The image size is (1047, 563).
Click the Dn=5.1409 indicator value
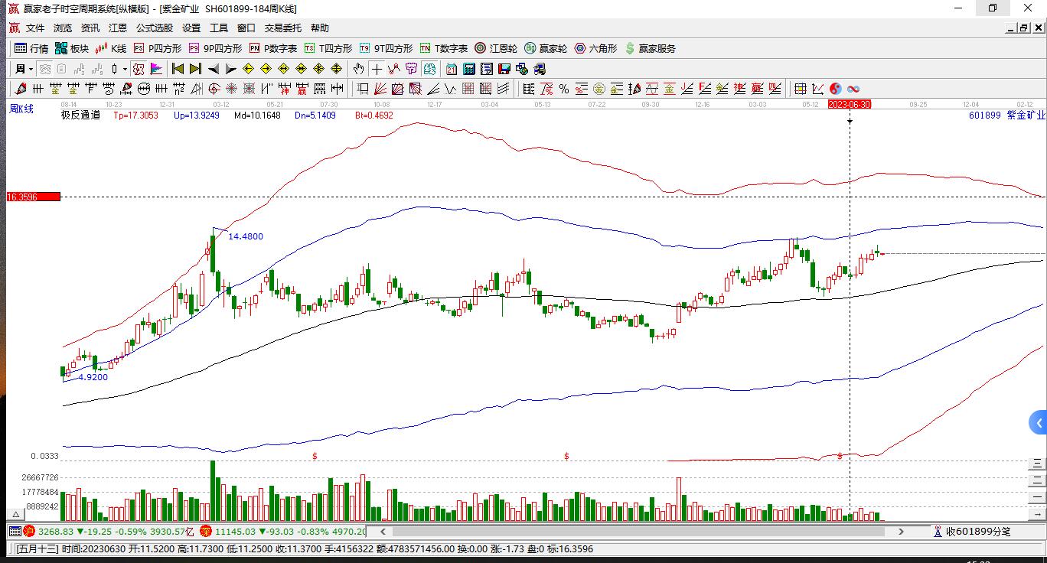315,116
